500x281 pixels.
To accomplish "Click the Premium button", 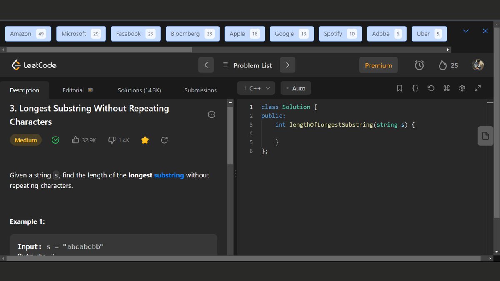I will [378, 65].
